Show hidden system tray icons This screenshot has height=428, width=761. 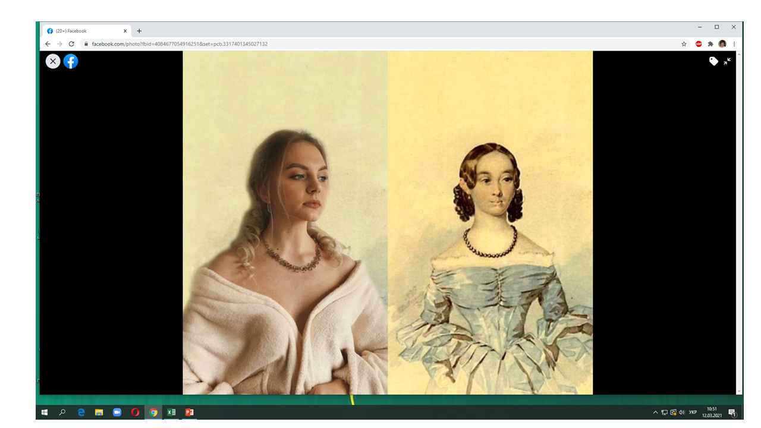[656, 413]
